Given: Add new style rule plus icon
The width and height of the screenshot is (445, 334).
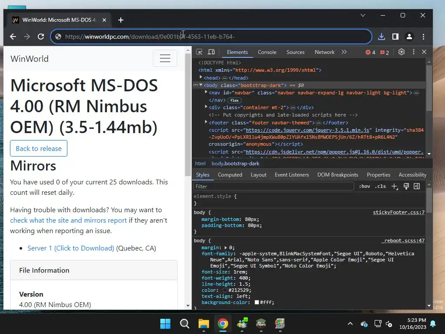Looking at the screenshot, I should point(395,186).
